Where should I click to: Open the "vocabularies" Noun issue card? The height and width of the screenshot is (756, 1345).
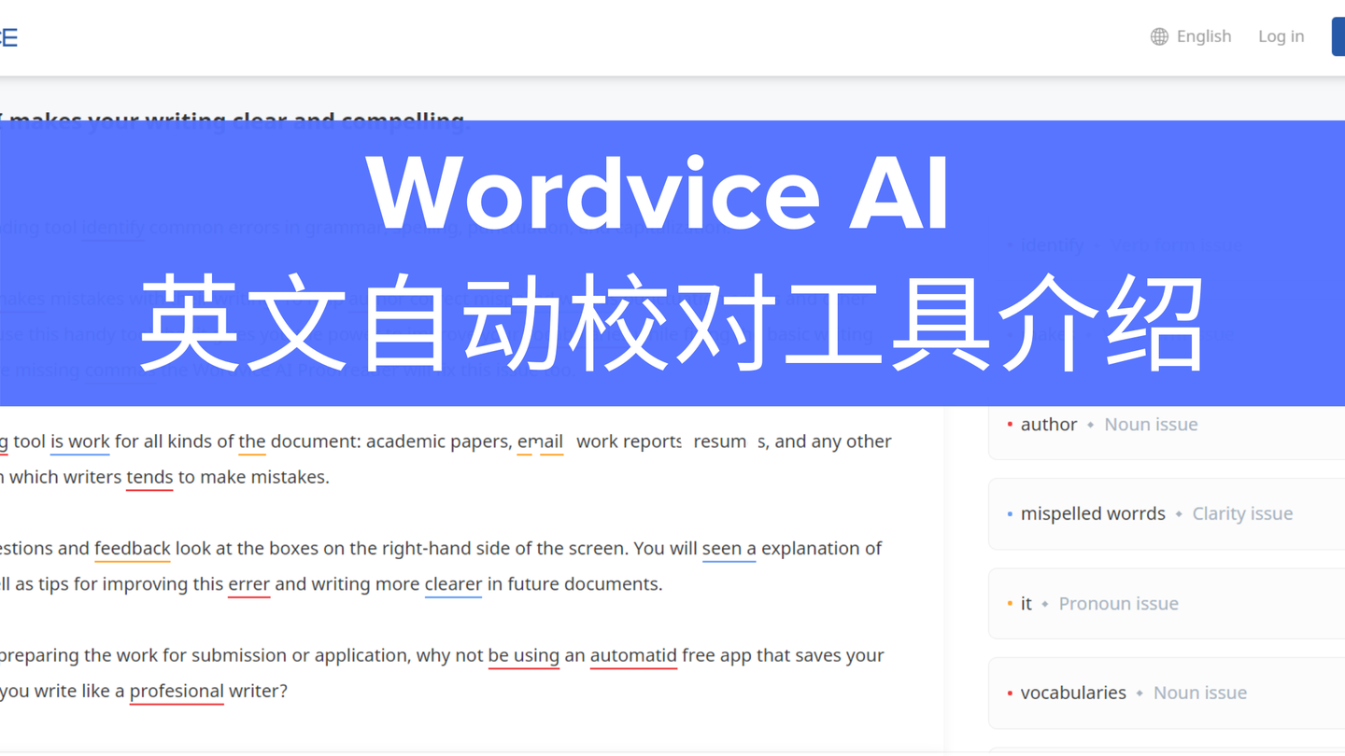coord(1167,693)
